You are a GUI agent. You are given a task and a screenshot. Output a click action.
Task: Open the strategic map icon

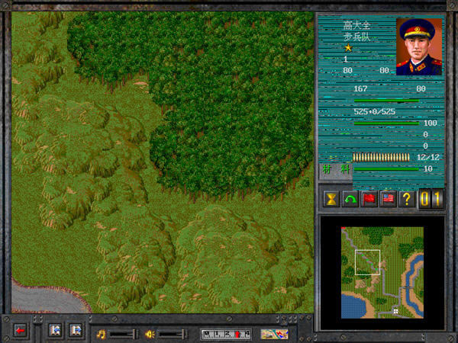coord(274,333)
